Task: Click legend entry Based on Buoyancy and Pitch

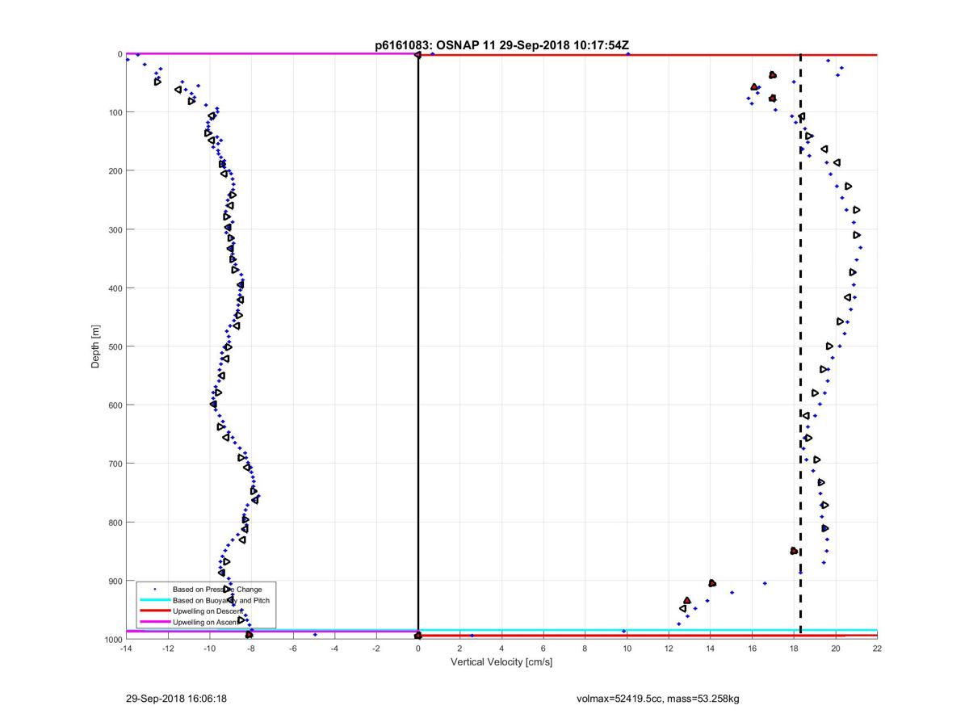Action: point(221,600)
